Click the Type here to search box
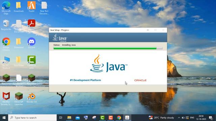Image resolution: width=216 pixels, height=121 pixels. (32, 118)
